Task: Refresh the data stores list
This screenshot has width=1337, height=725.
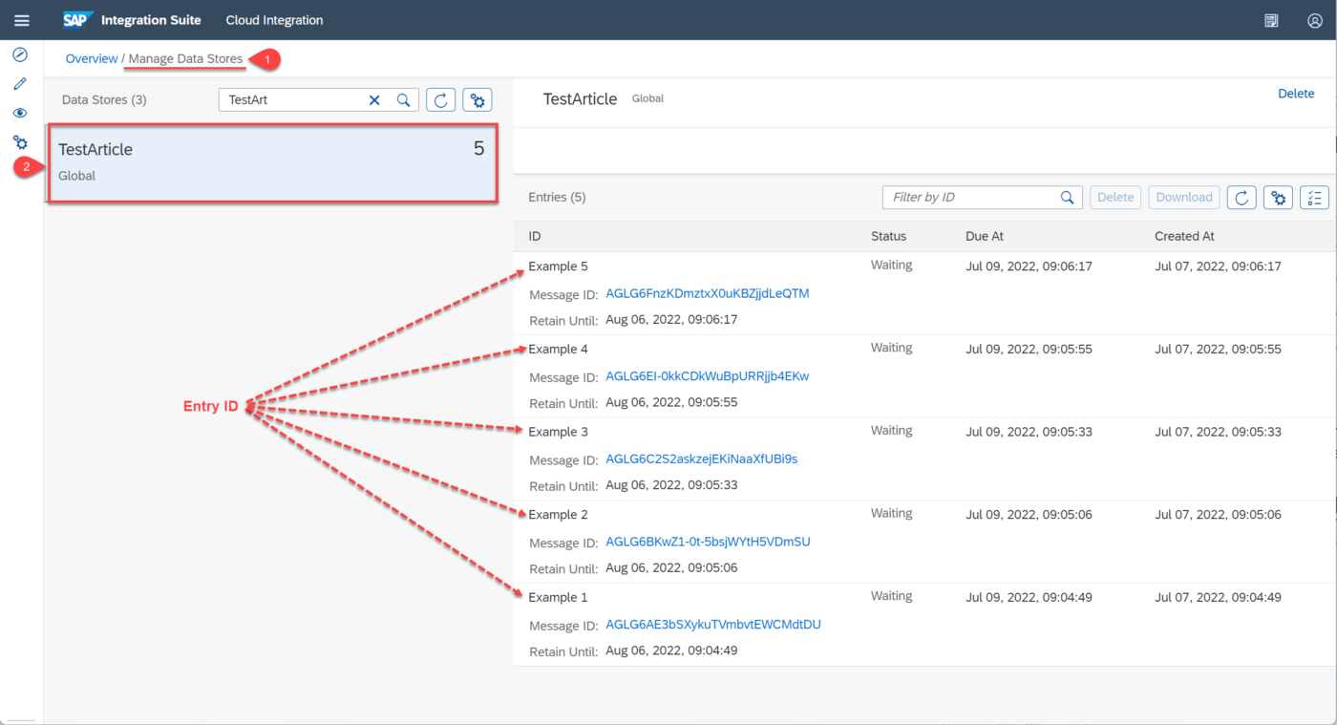Action: pyautogui.click(x=440, y=99)
